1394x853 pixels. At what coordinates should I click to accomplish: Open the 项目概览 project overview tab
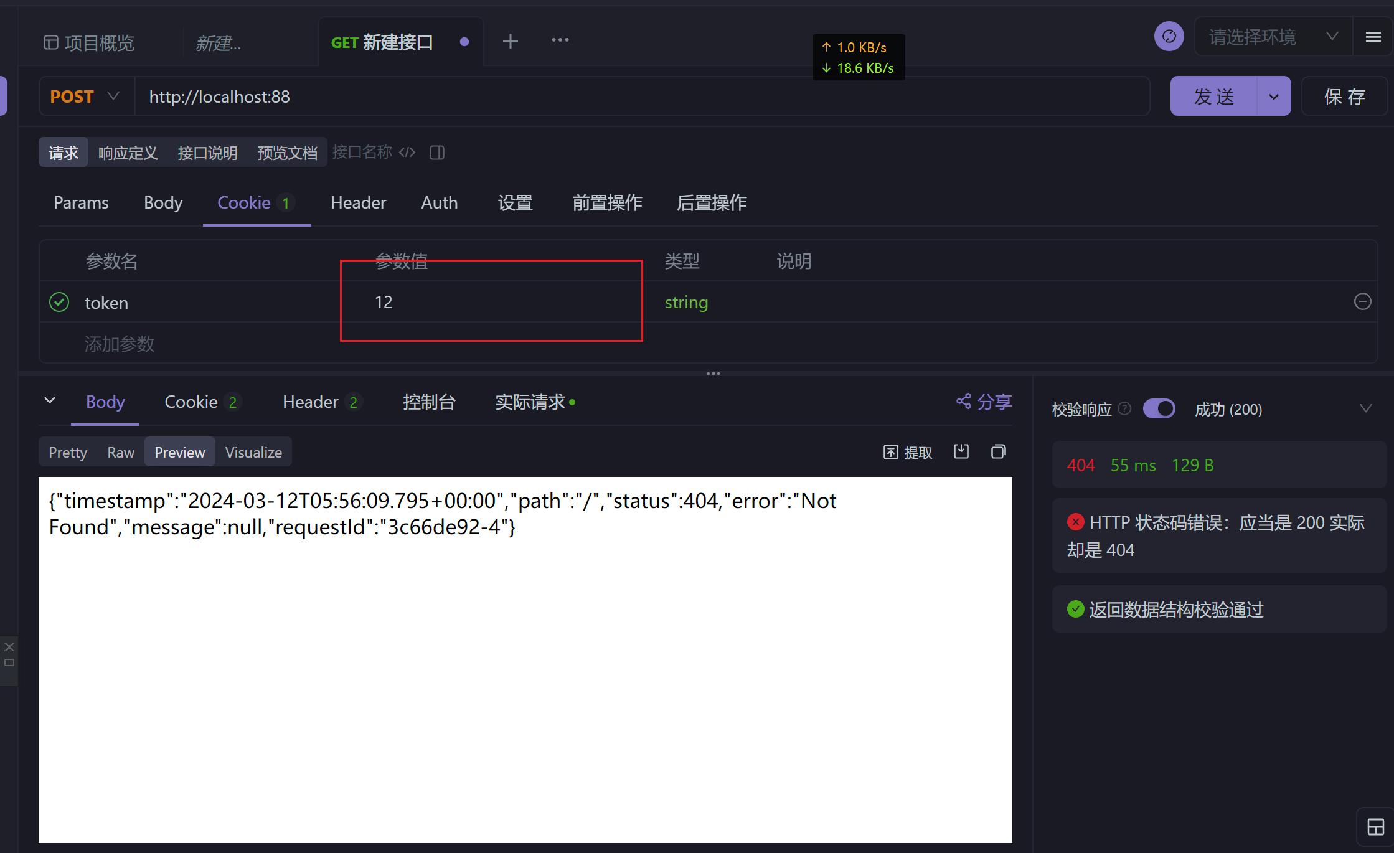[x=89, y=42]
